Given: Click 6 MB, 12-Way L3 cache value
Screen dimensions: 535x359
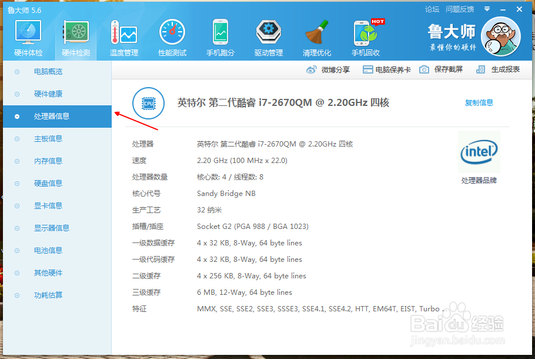Looking at the screenshot, I should click(x=245, y=292).
